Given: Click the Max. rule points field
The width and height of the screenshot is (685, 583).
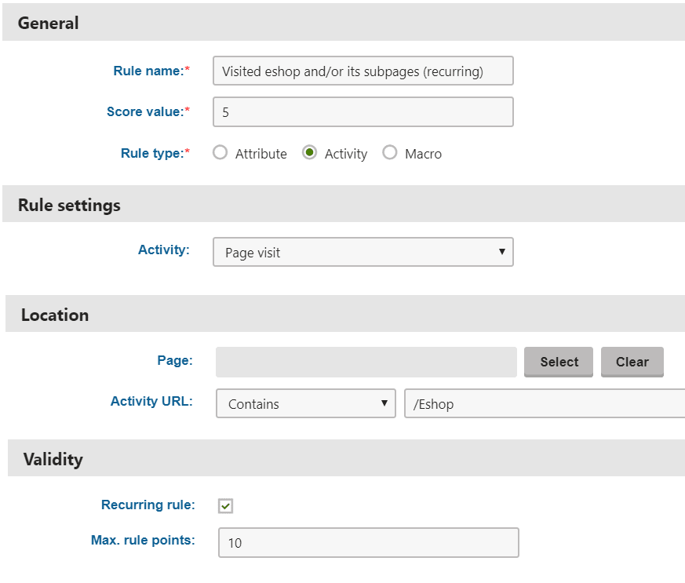Looking at the screenshot, I should pos(369,542).
